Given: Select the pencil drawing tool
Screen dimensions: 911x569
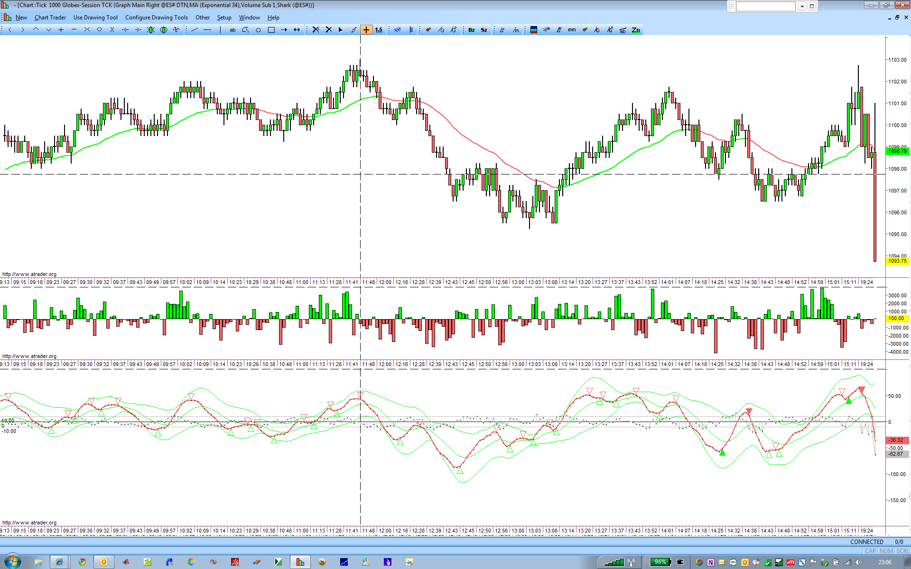Looking at the screenshot, I should [x=353, y=30].
